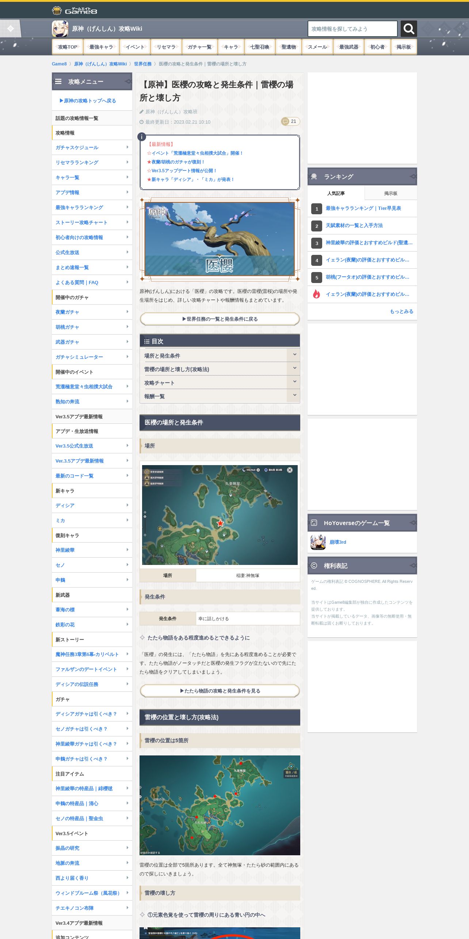Click 原神の攻略トップへ戻る link
The height and width of the screenshot is (939, 469).
pos(88,101)
